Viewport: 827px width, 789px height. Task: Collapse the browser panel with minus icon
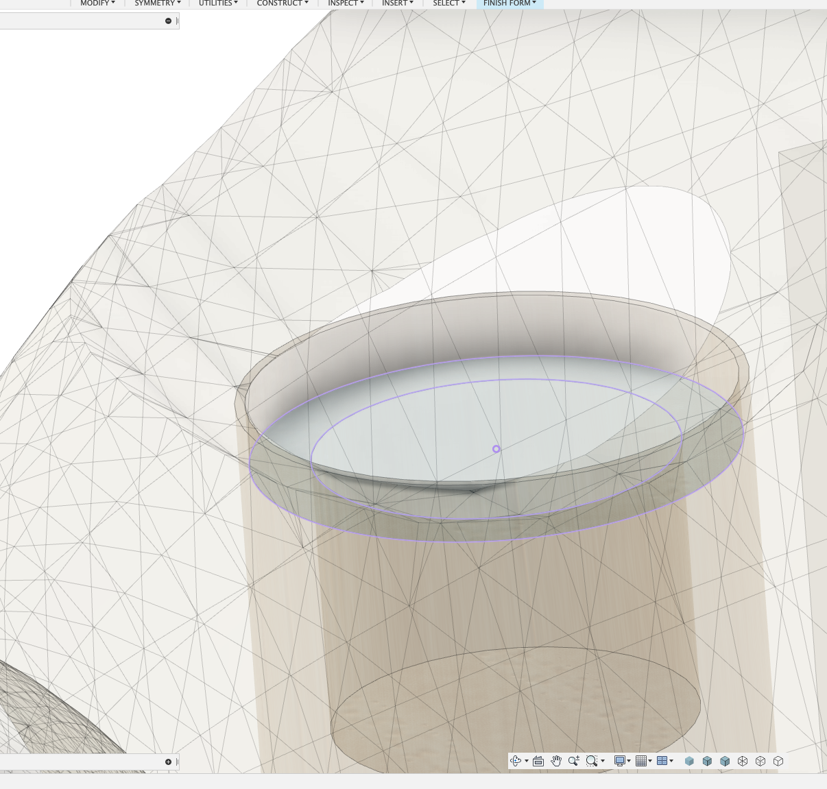coord(167,20)
